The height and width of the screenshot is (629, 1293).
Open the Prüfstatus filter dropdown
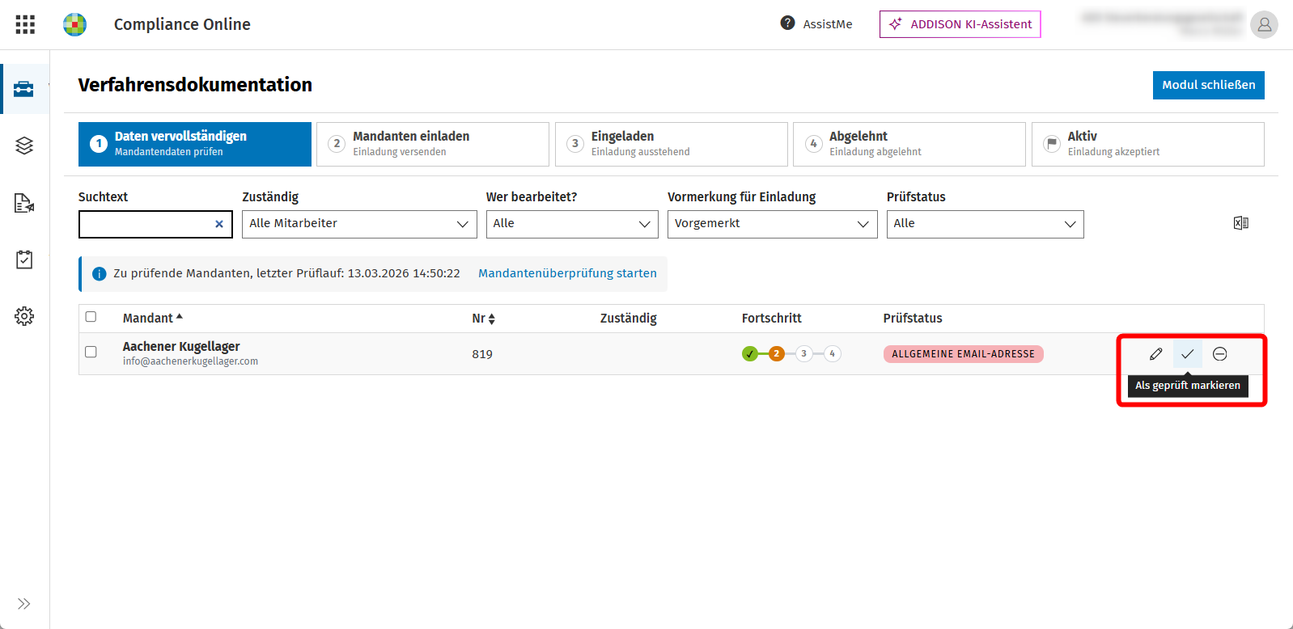(985, 224)
